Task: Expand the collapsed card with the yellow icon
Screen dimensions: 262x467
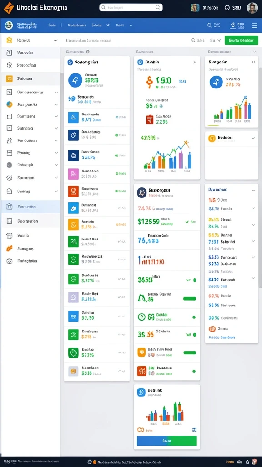Action: pyautogui.click(x=253, y=138)
